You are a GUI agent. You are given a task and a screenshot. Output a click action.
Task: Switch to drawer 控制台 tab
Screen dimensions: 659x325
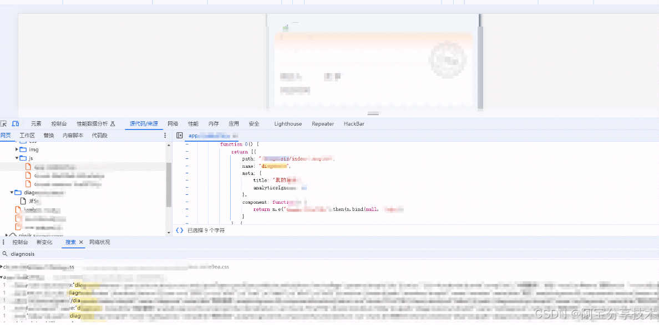point(20,242)
